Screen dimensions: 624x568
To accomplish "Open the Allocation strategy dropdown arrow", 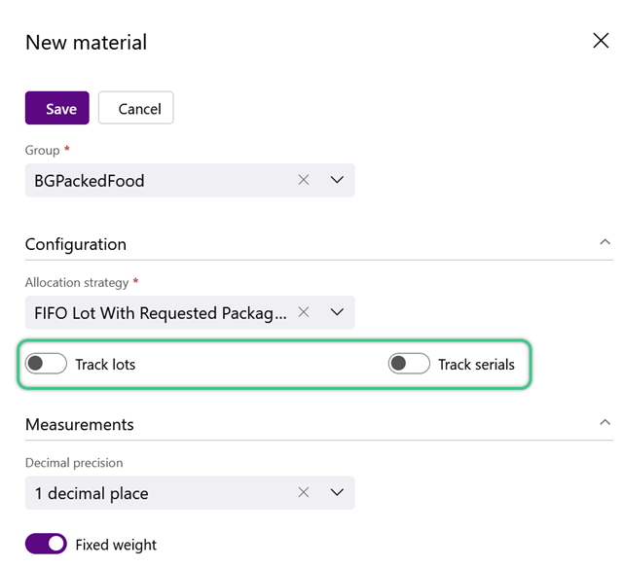I will [337, 312].
